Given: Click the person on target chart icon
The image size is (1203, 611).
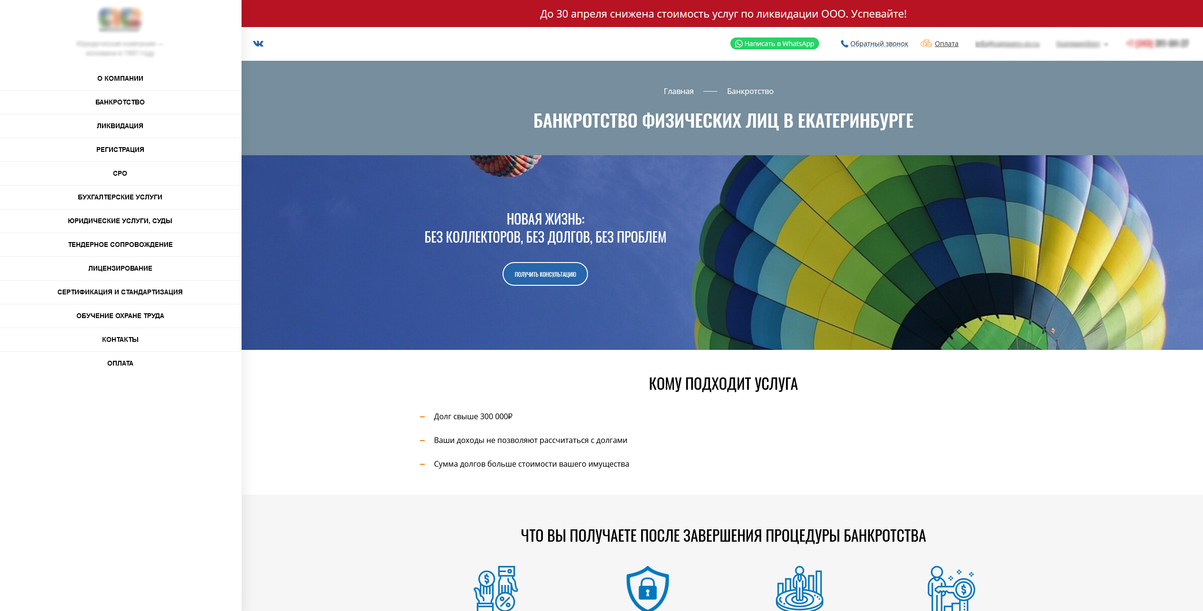Looking at the screenshot, I should point(799,588).
